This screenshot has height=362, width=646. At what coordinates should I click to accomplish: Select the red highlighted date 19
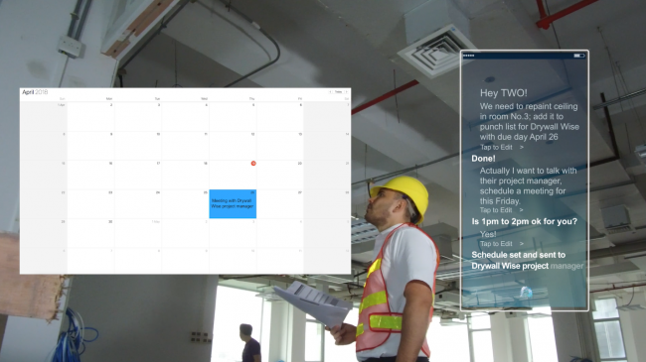[x=253, y=164]
